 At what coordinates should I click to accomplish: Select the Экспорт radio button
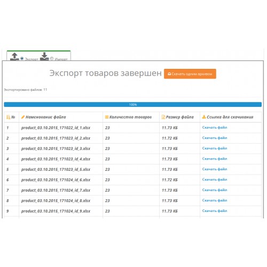(22, 58)
